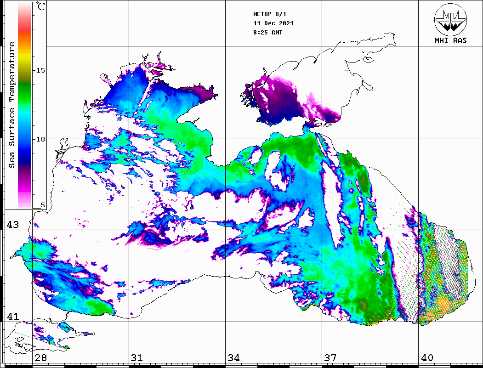
Task: Click the latitude label 43
Action: click(13, 225)
